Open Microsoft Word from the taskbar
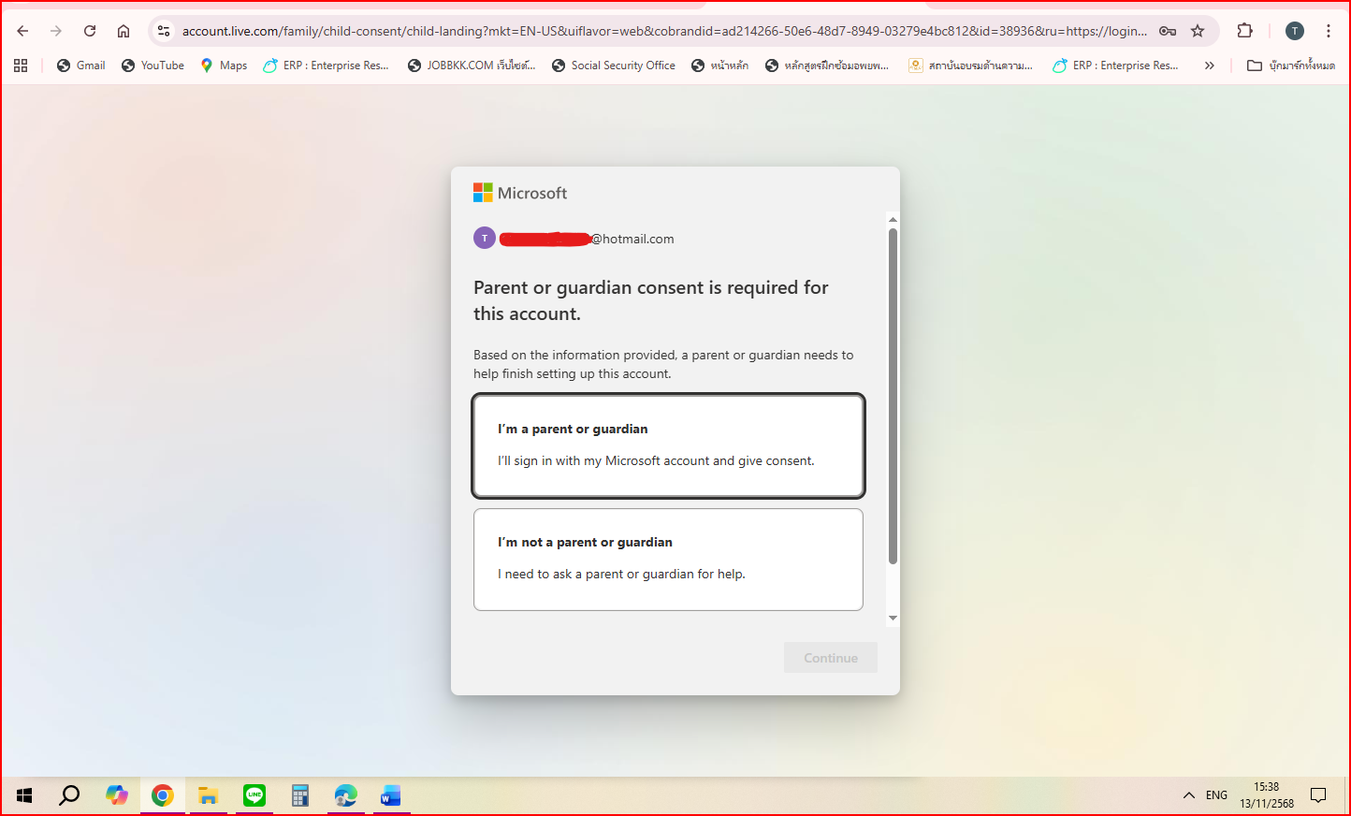This screenshot has height=816, width=1351. tap(391, 795)
